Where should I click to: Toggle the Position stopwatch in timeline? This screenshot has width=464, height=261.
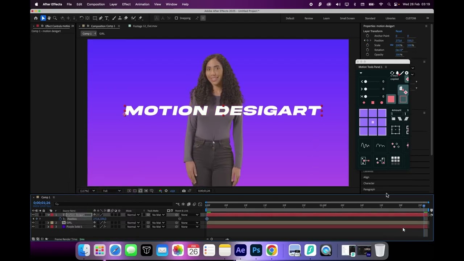(x=60, y=219)
